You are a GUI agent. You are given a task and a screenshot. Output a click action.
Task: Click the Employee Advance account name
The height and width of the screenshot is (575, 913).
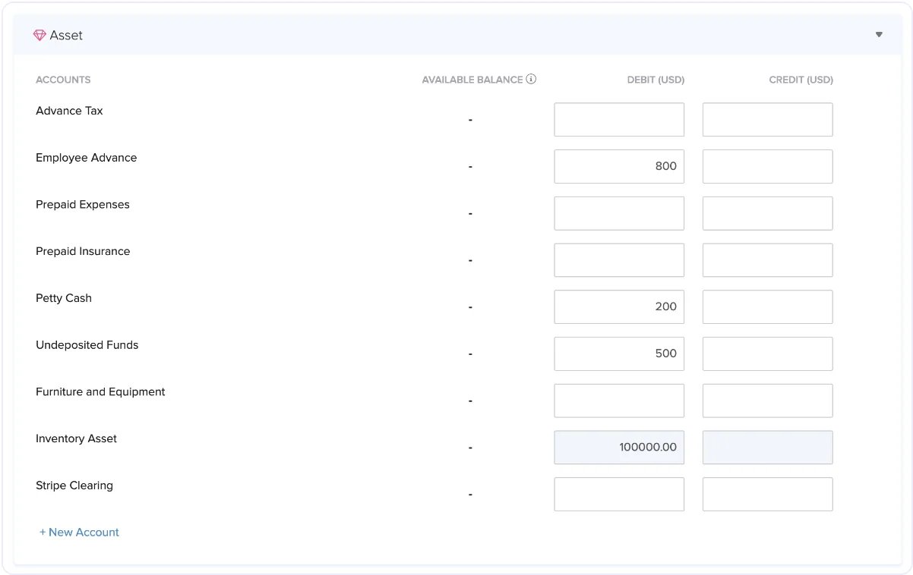(x=87, y=158)
